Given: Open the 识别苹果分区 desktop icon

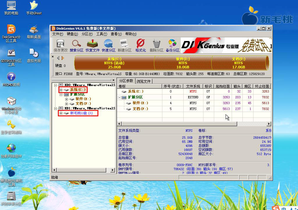Looking at the screenshot, I should [x=11, y=199].
